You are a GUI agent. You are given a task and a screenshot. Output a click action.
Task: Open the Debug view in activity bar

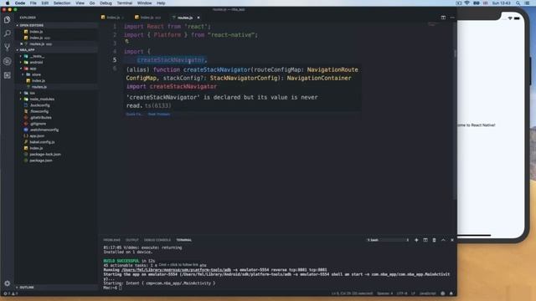pos(8,61)
